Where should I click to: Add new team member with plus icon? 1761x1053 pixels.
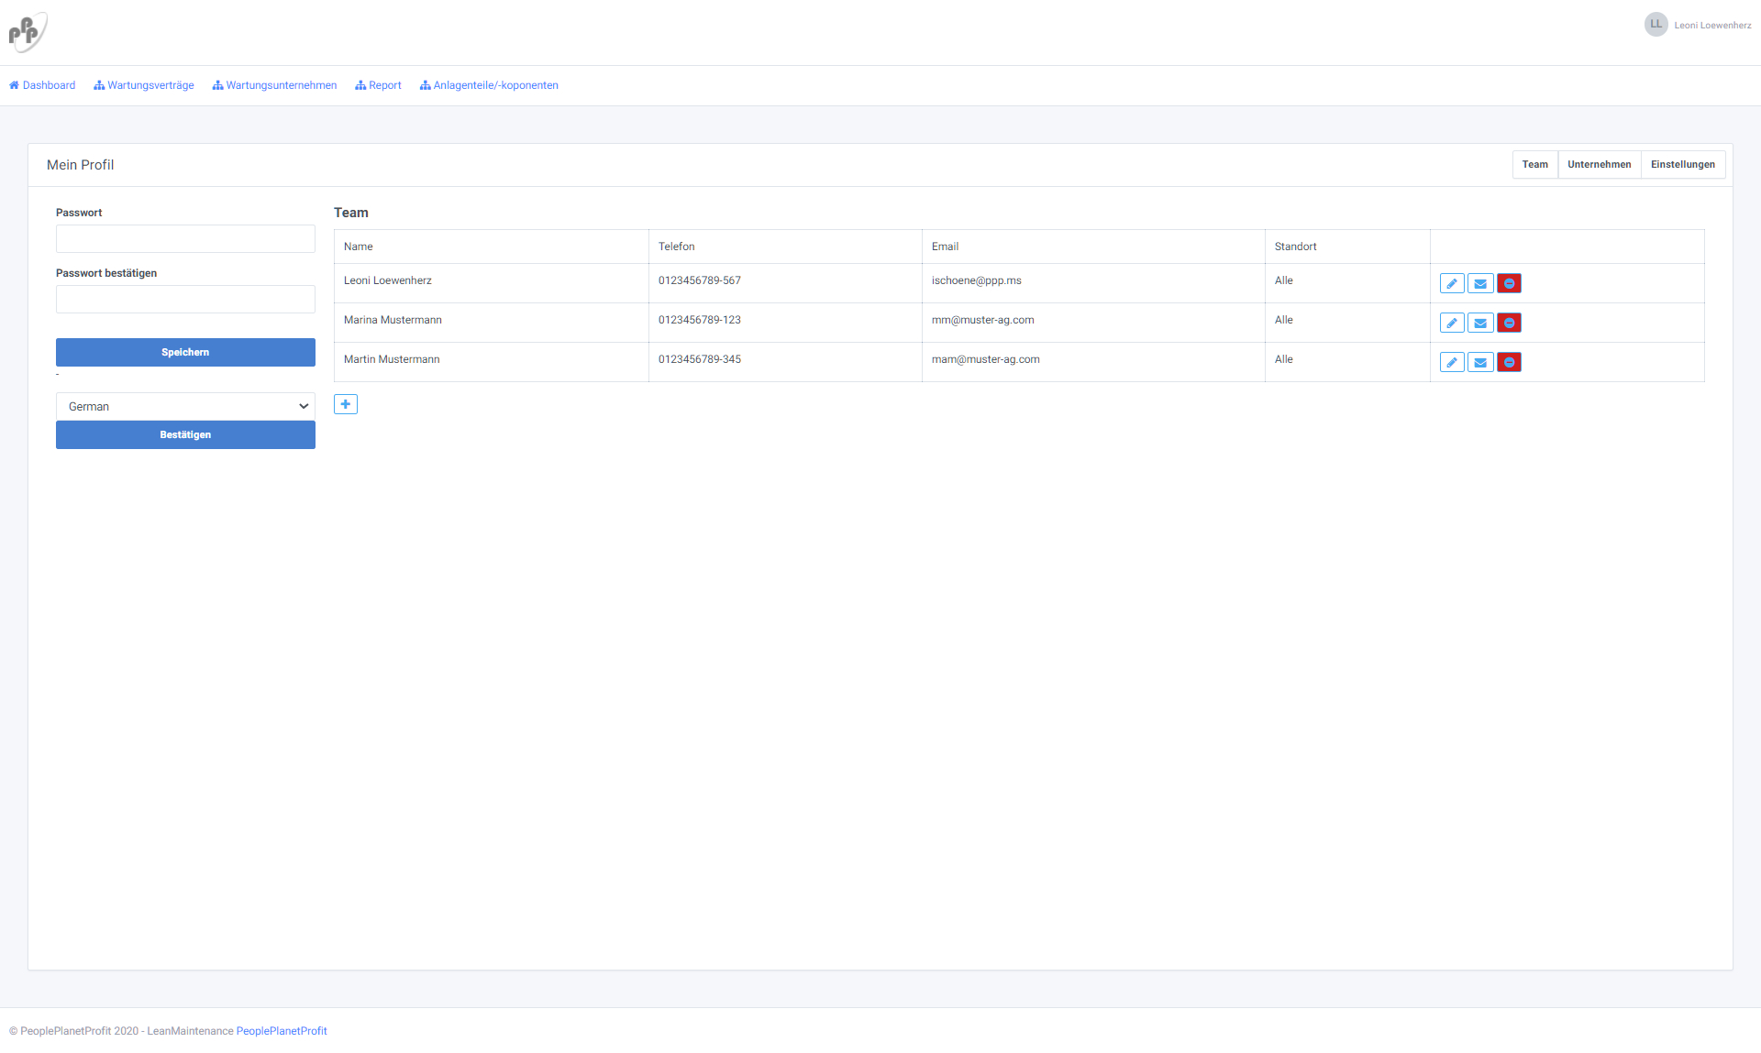point(346,404)
